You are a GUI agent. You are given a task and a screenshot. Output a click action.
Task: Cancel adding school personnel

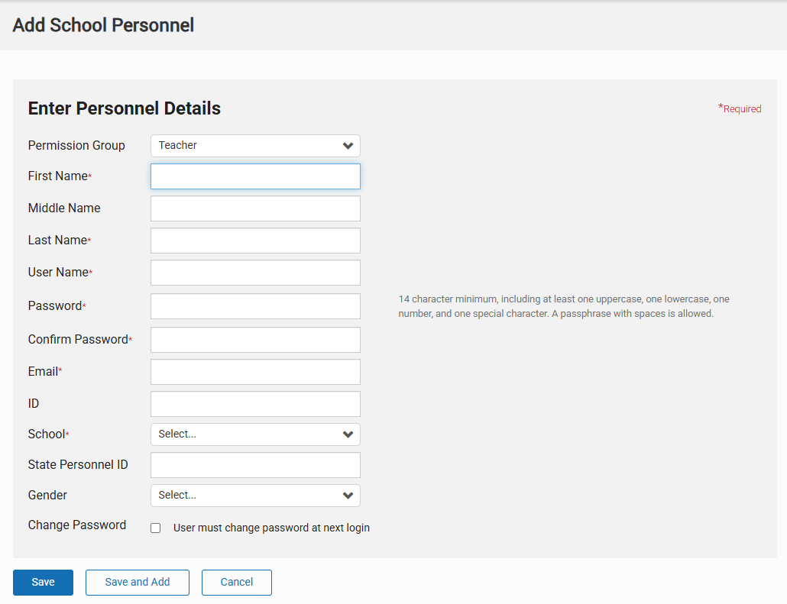click(x=237, y=582)
